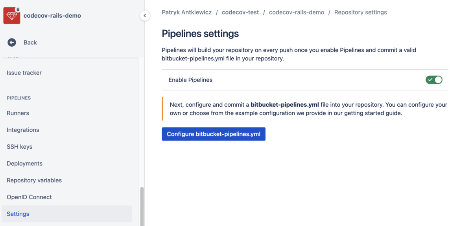Open Deployments settings
Viewport: 472px width, 226px height.
24,164
